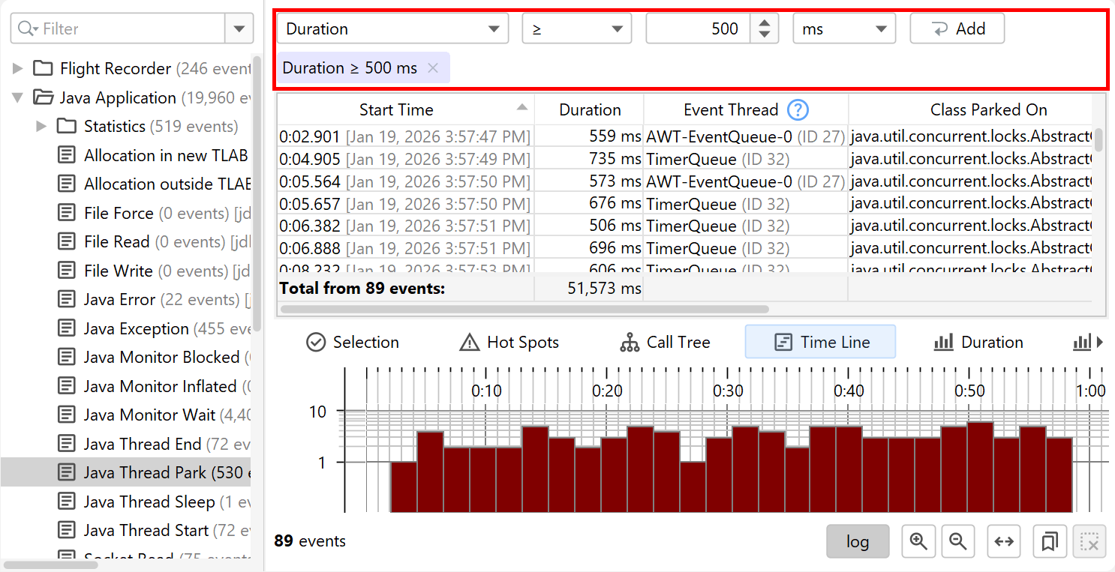Viewport: 1115px width, 572px height.
Task: Fit timeline to full width arrows icon
Action: pos(1004,541)
